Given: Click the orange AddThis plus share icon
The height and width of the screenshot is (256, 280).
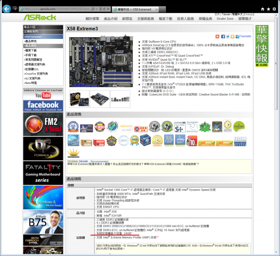Looking at the screenshot, I should (x=217, y=37).
